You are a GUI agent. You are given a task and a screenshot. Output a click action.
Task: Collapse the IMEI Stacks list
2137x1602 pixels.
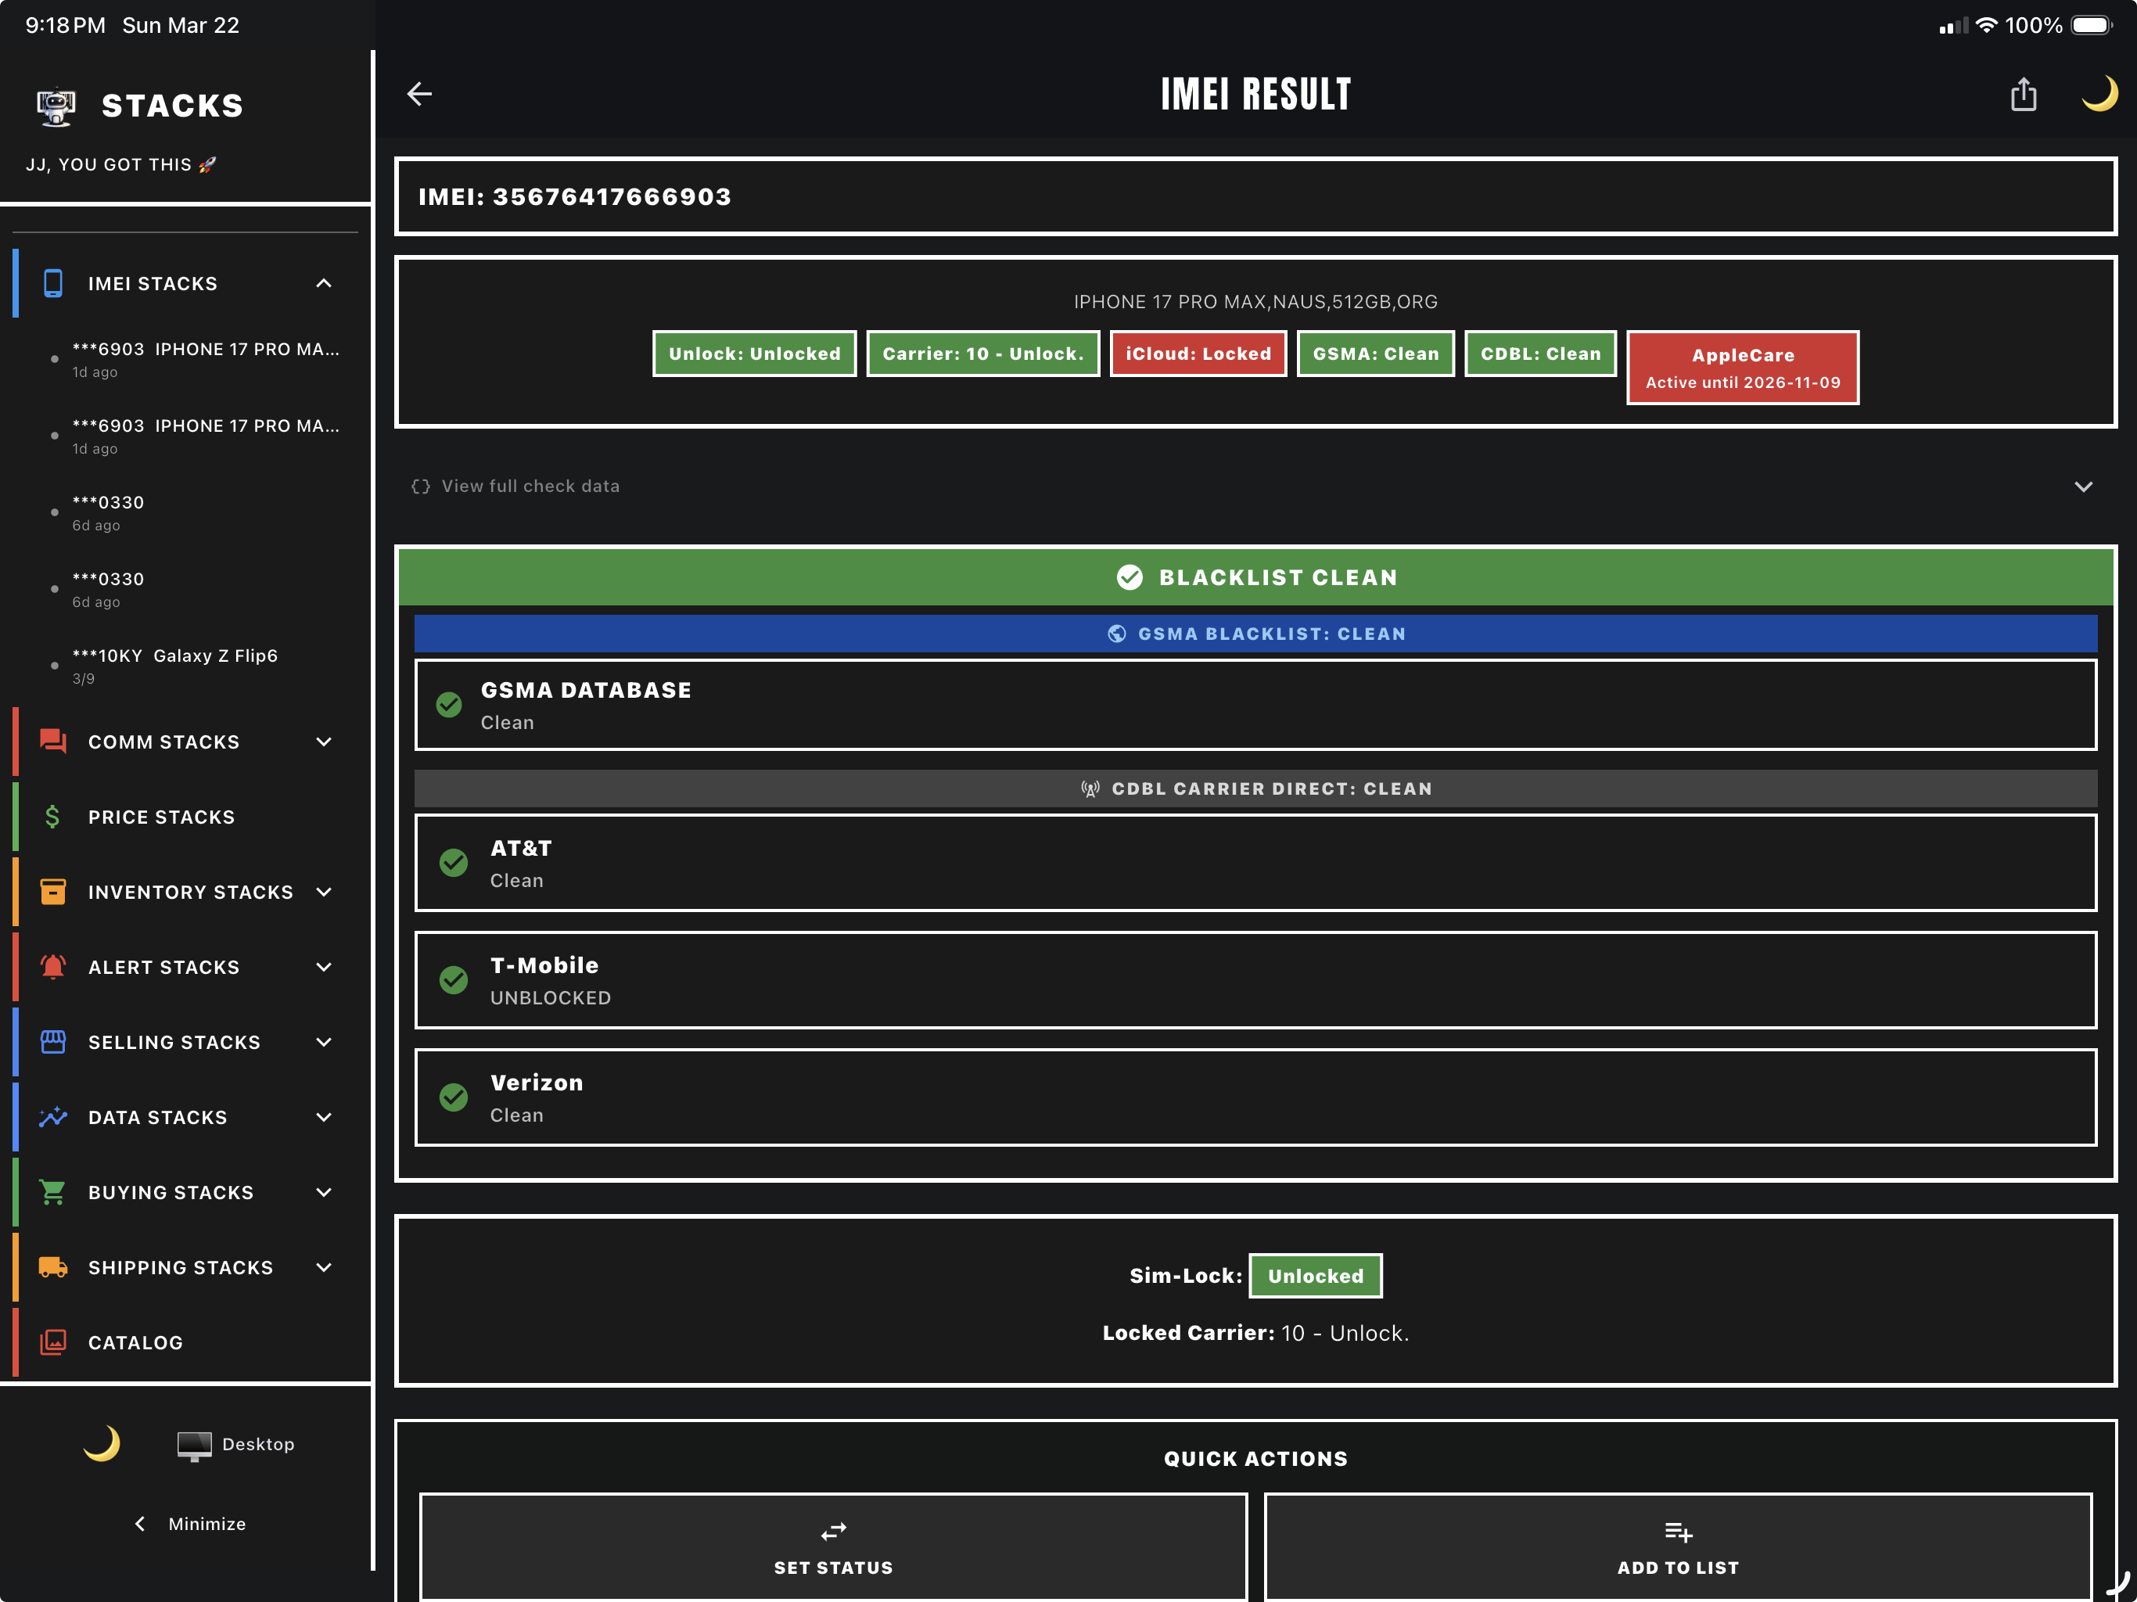click(323, 283)
